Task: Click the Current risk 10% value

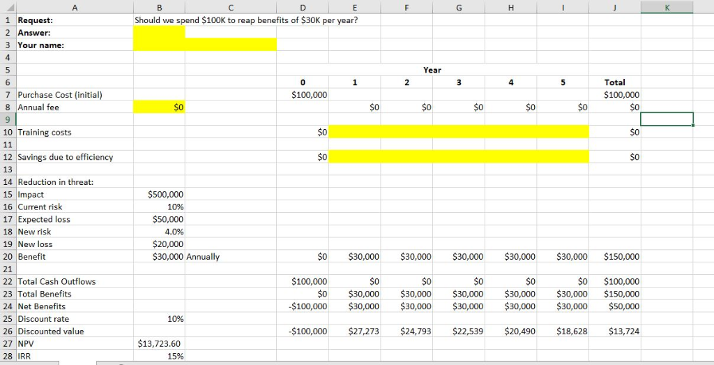Action: [x=160, y=207]
